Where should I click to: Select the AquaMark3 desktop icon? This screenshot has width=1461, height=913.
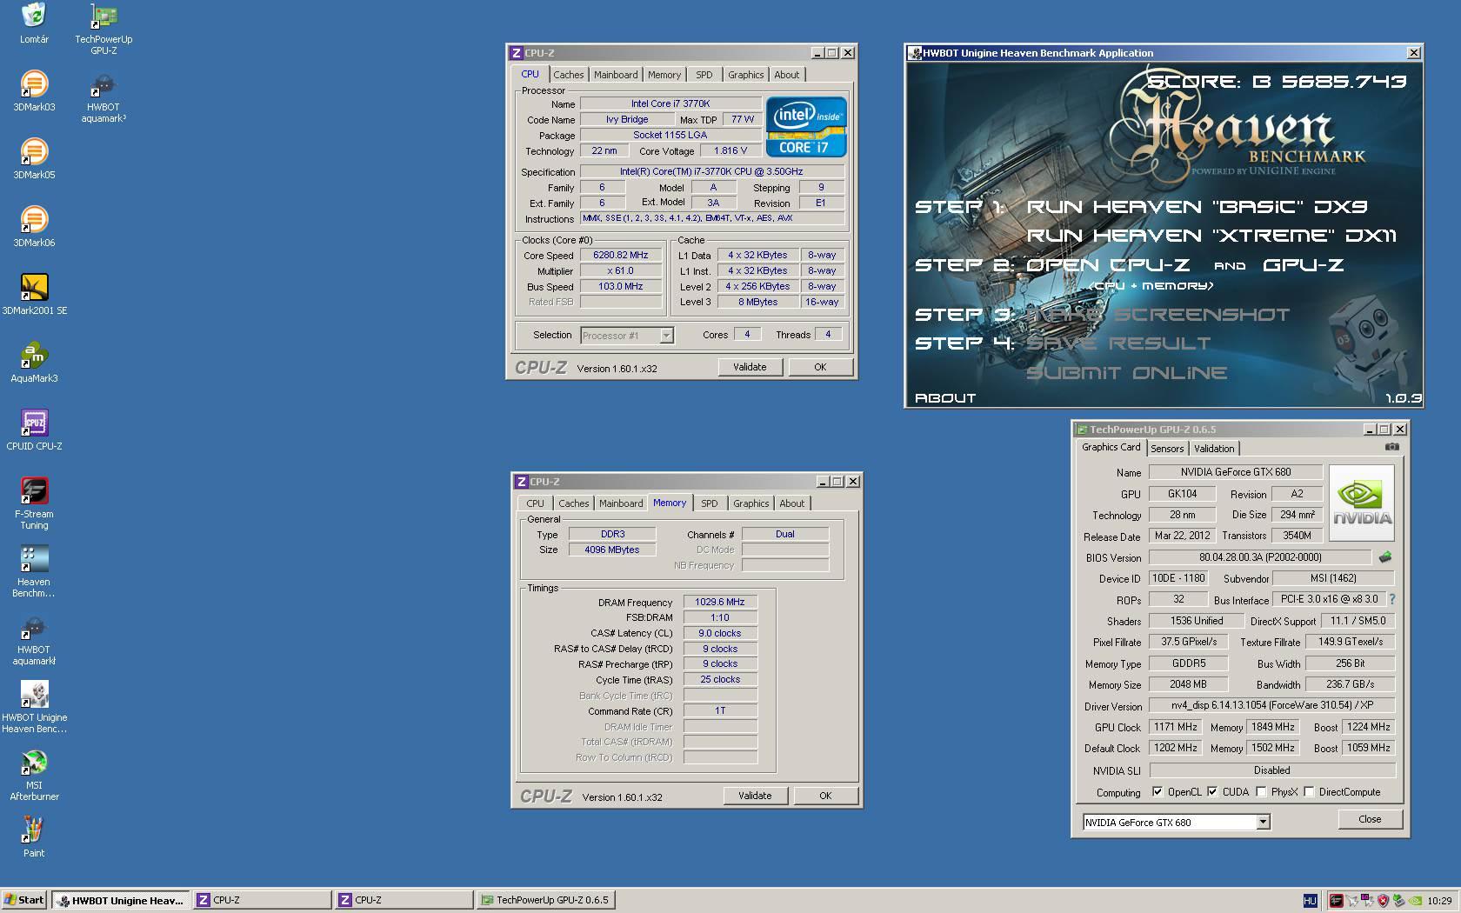click(34, 363)
